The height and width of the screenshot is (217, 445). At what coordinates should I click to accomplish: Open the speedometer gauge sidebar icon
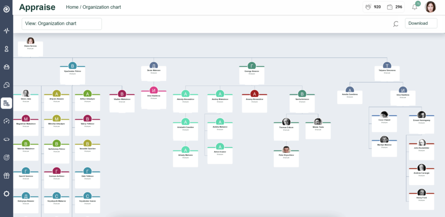click(7, 121)
